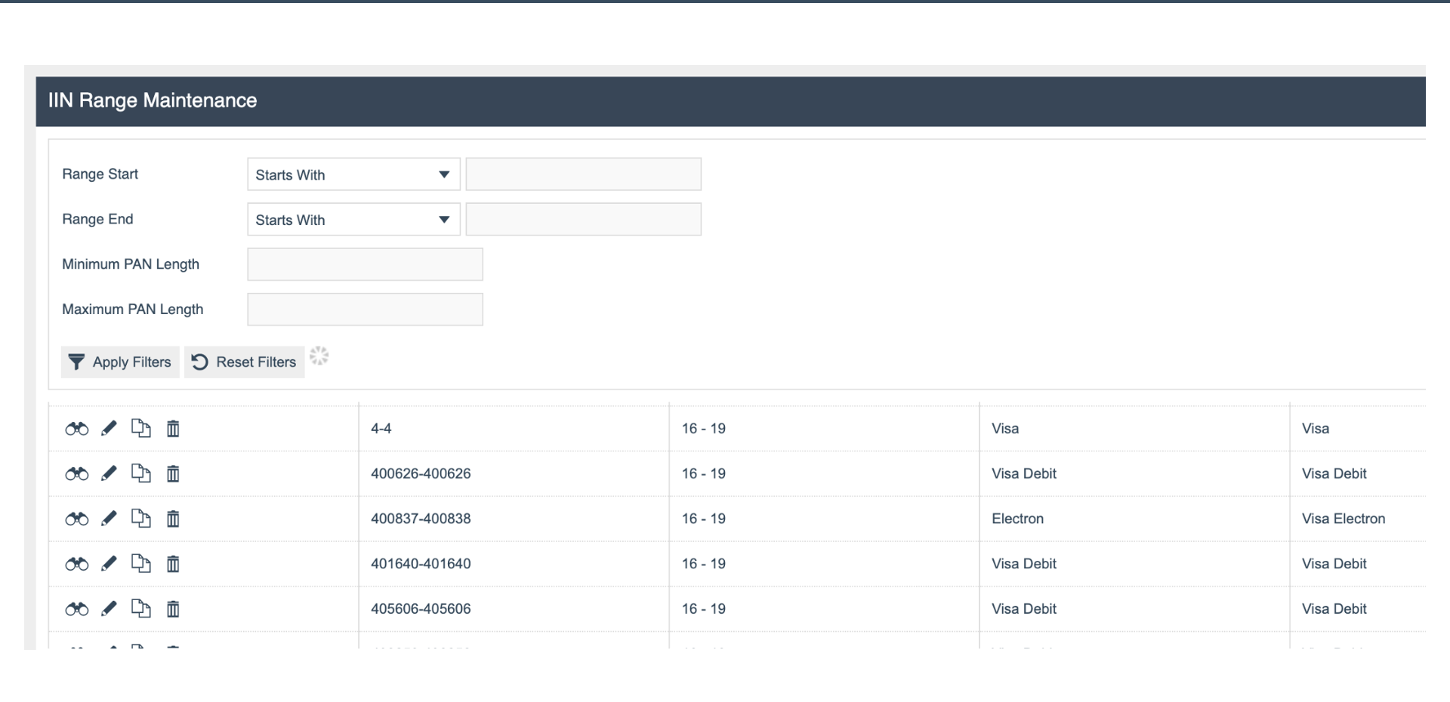Edit the 405606-405606 range
Image resolution: width=1450 pixels, height=702 pixels.
point(109,609)
